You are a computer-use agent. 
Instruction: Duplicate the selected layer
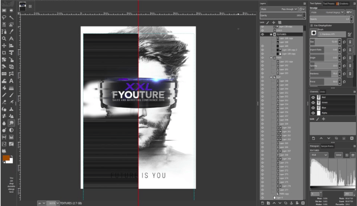pyautogui.click(x=286, y=203)
